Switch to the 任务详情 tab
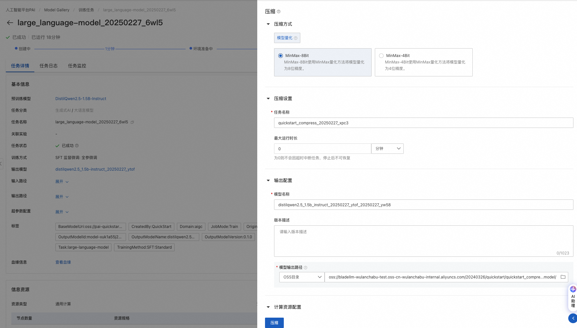 (x=20, y=66)
